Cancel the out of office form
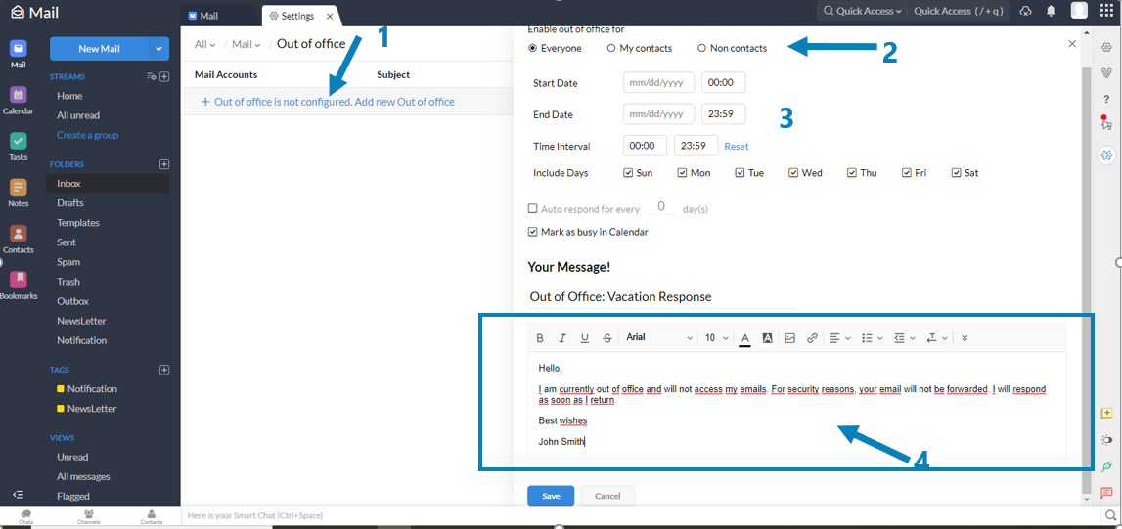The height and width of the screenshot is (529, 1122). coord(607,496)
